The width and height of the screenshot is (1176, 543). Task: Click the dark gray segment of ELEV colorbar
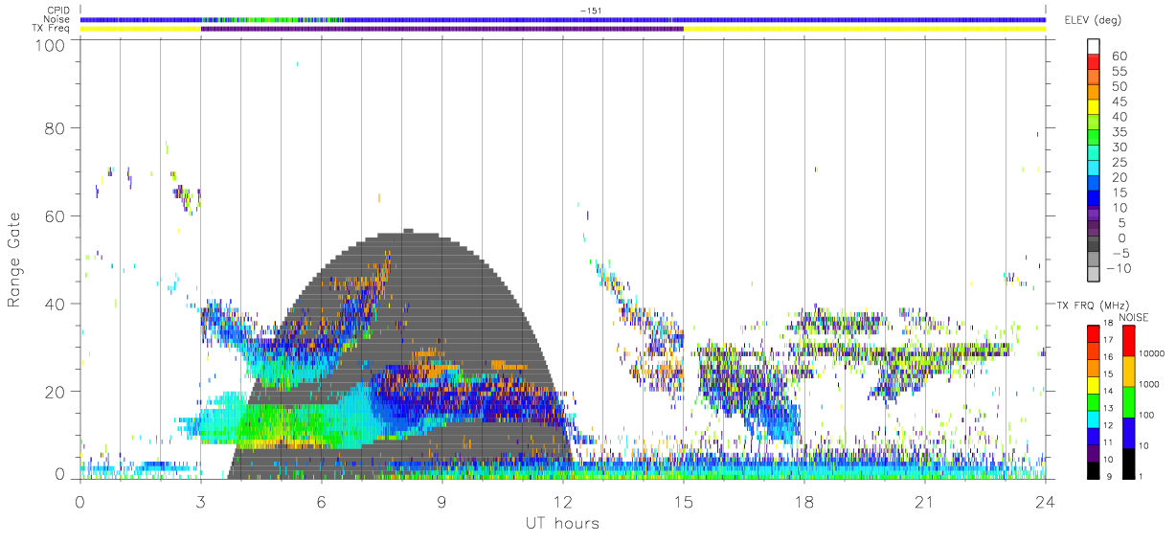1093,245
